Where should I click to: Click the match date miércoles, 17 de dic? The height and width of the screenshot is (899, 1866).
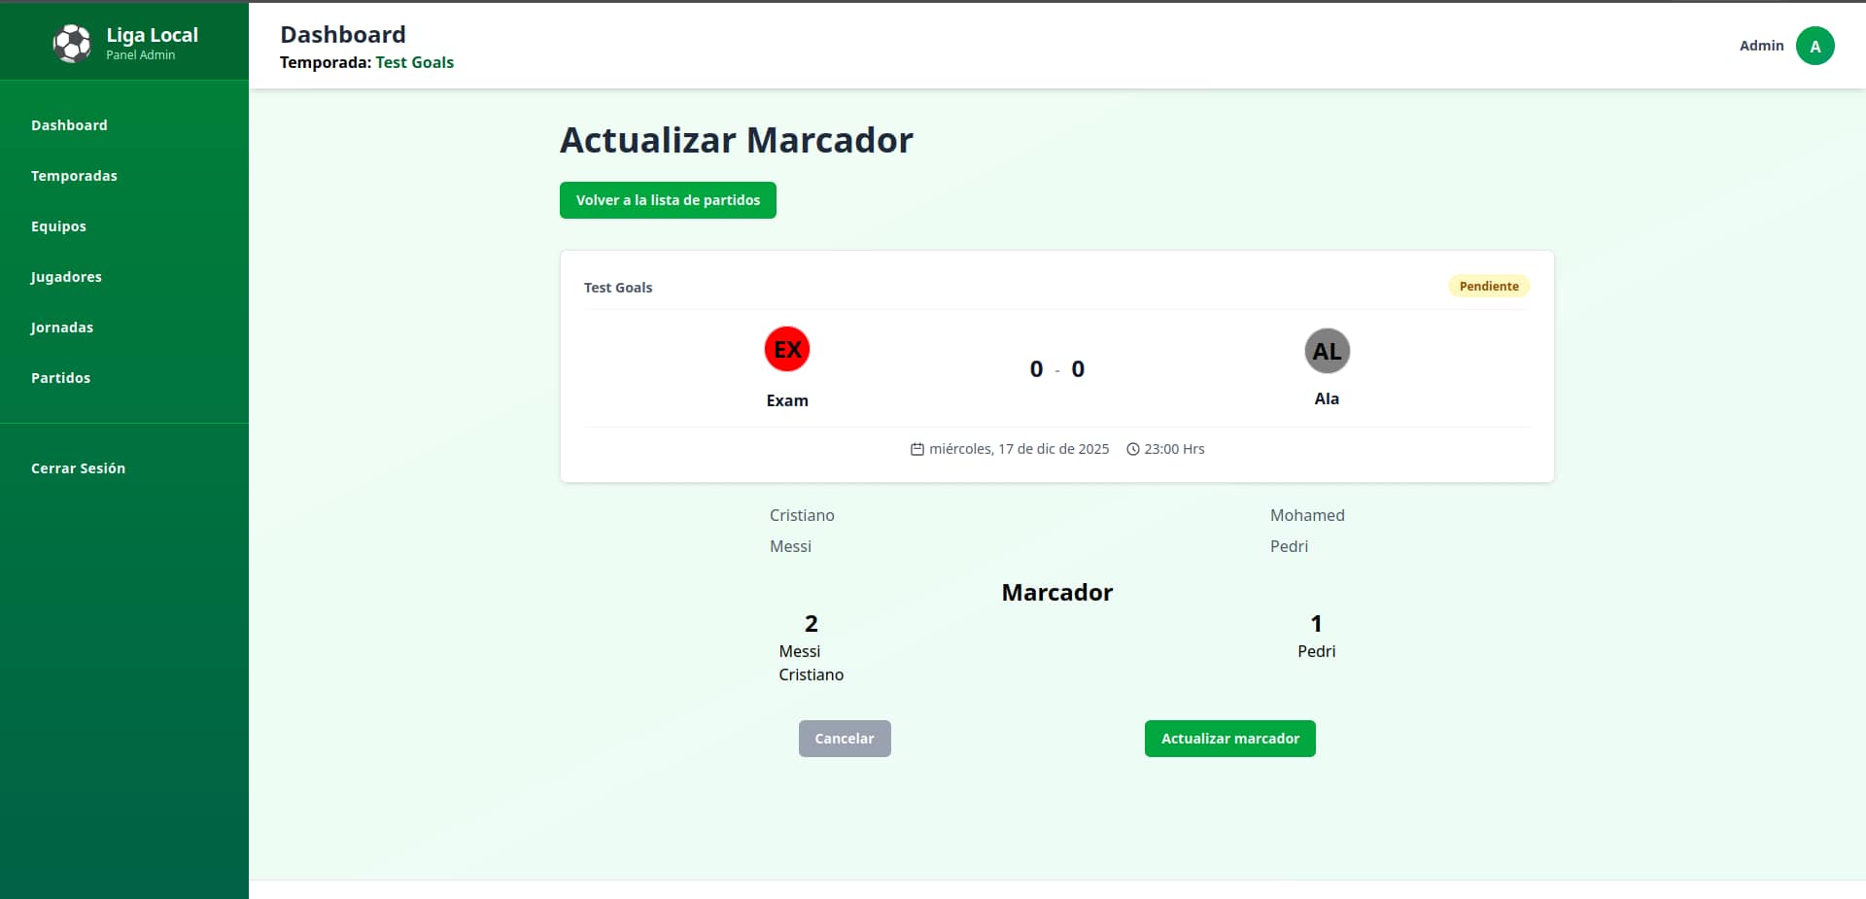[1019, 449]
